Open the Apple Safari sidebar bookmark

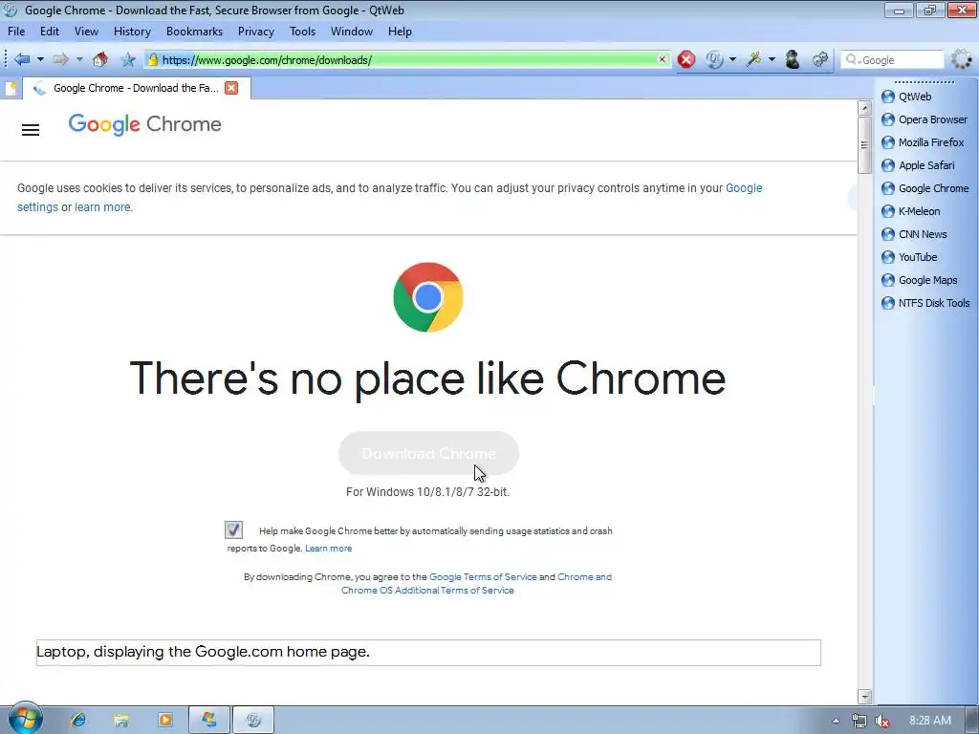[x=918, y=165]
